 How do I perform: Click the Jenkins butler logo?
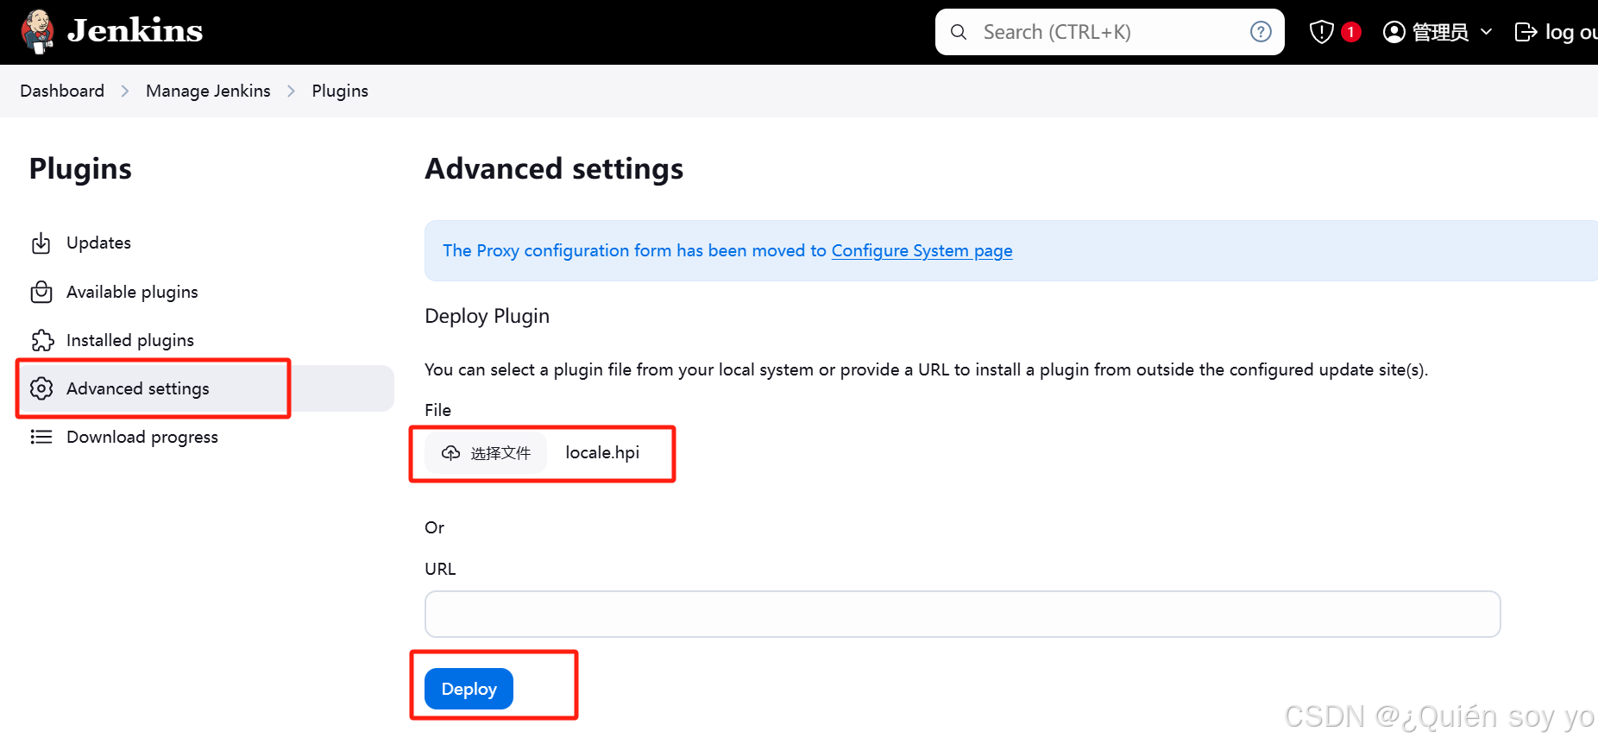click(37, 32)
